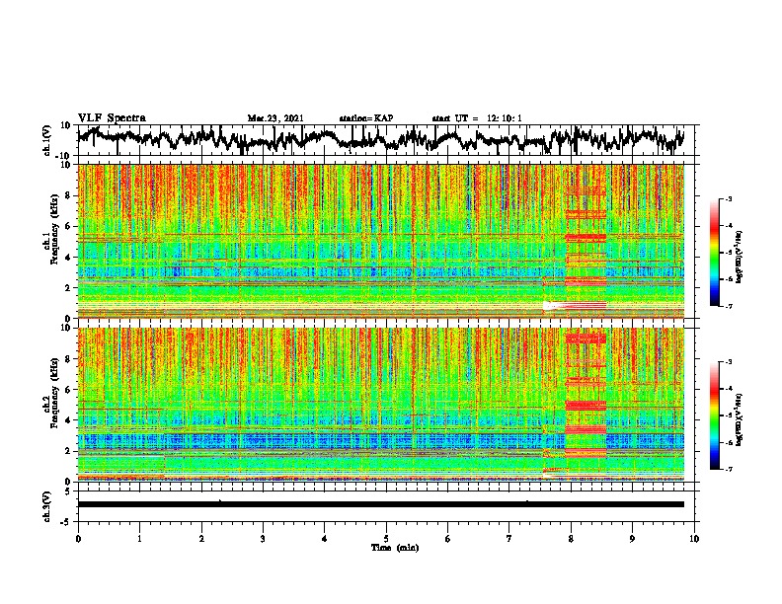Click time axis tick label "7"
Image resolution: width=782 pixels, height=604 pixels.
[x=509, y=539]
